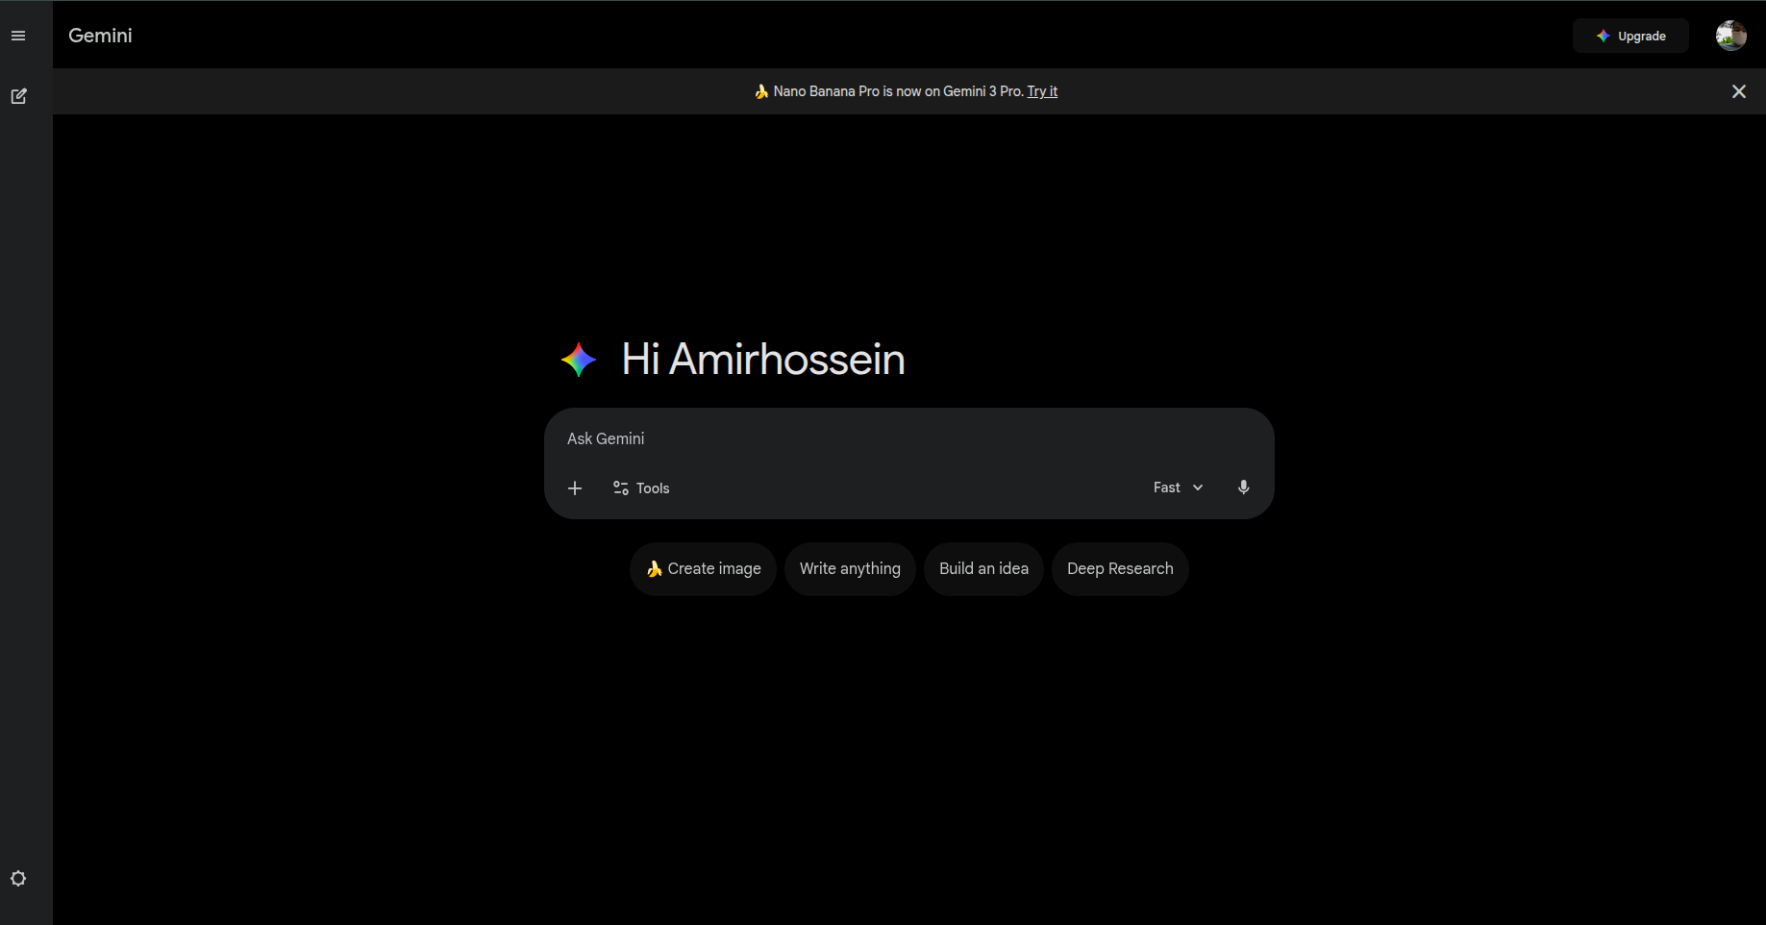The height and width of the screenshot is (925, 1766).
Task: Choose the Write anything suggestion chip
Action: 850,569
